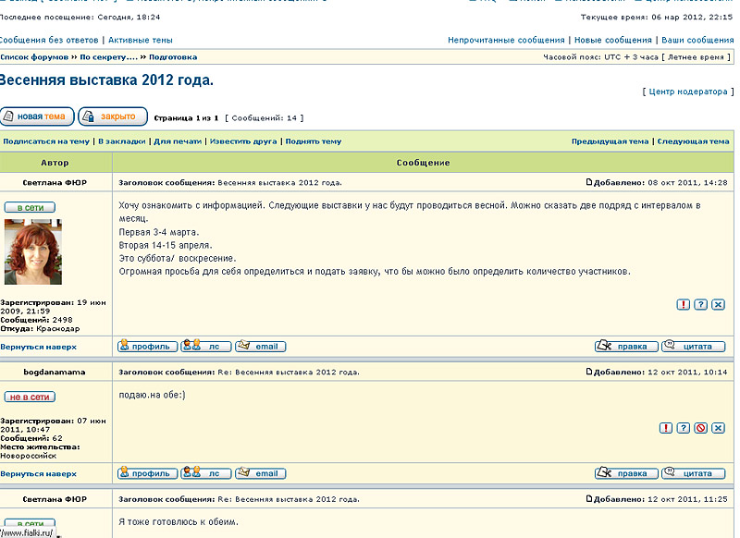Screen dimensions: 740x538
Task: Send private message 'лс' to bogdanamama
Action: (x=205, y=473)
